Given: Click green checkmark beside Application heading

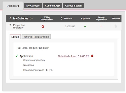Looking at the screenshot, I should (x=17, y=56).
